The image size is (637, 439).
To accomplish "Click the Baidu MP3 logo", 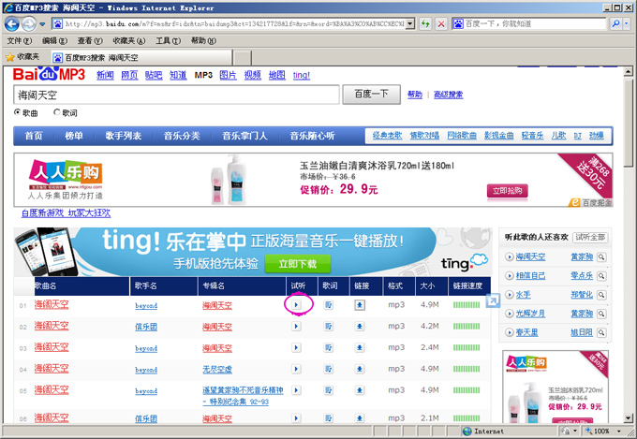I will 49,74.
